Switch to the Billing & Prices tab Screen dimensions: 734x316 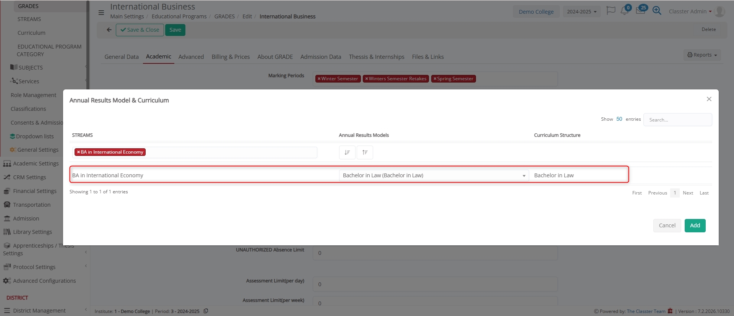tap(231, 57)
